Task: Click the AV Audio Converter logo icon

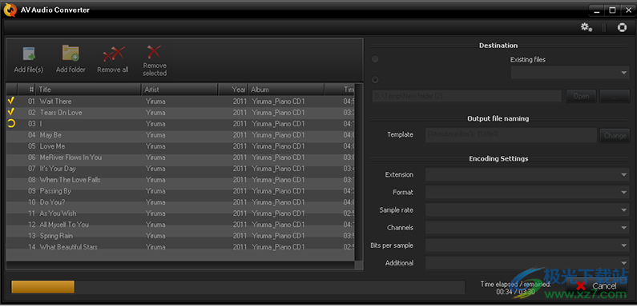Action: click(10, 10)
